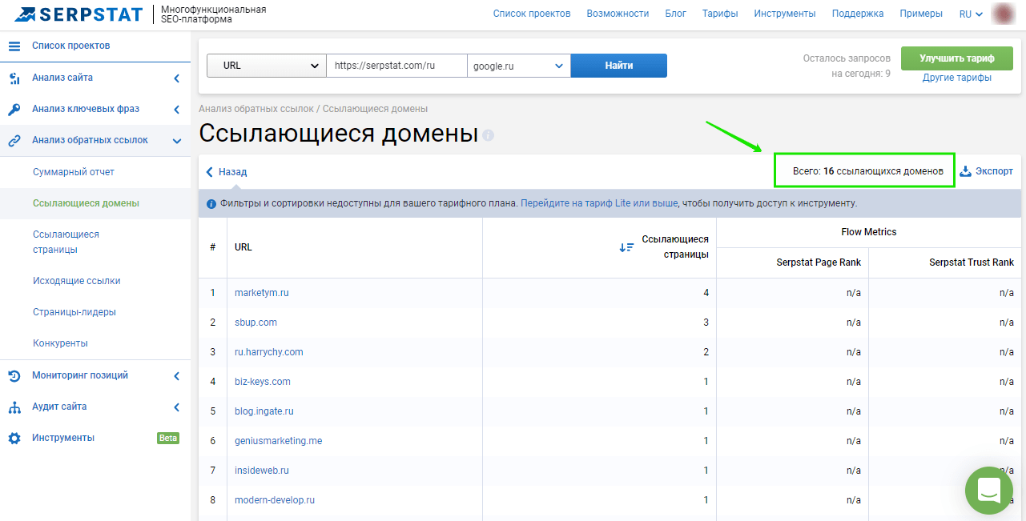Click the key icon for Анализ ключевых фраз
The height and width of the screenshot is (521, 1026).
(14, 110)
